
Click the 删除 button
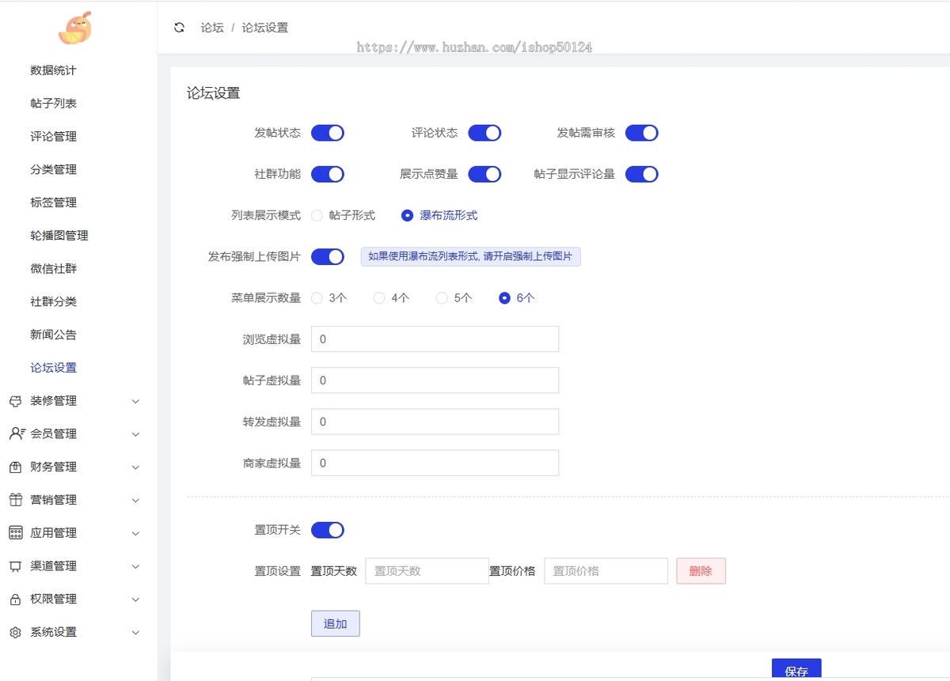click(701, 571)
